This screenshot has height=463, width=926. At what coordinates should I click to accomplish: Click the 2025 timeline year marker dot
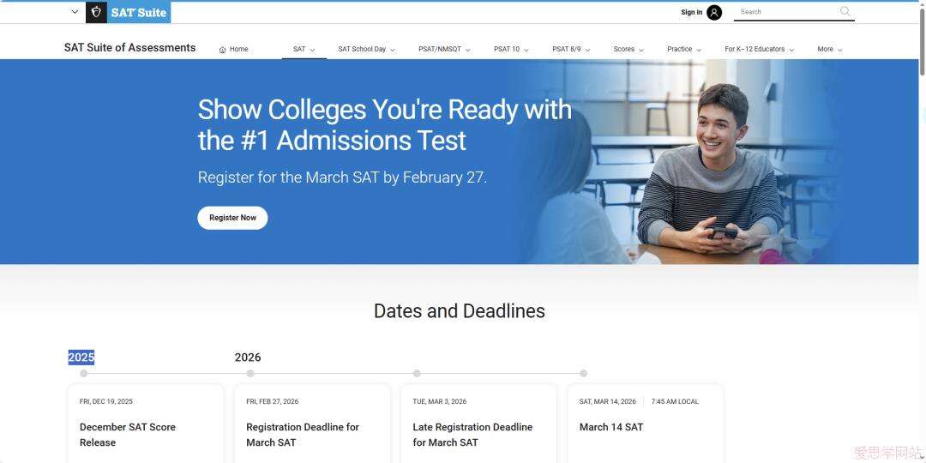point(83,373)
